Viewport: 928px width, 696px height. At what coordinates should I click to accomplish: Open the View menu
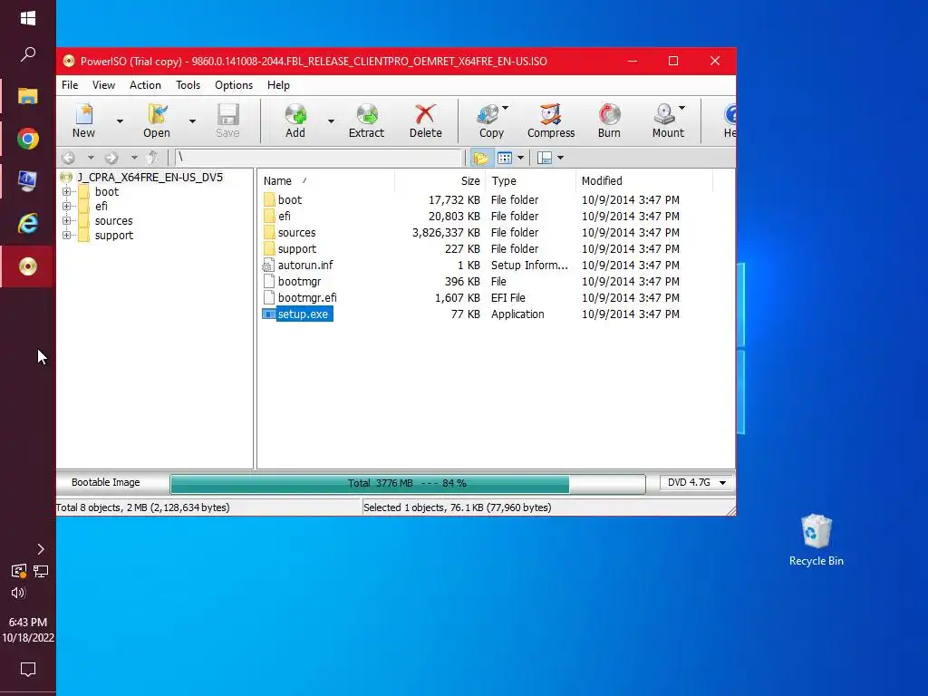click(x=103, y=85)
